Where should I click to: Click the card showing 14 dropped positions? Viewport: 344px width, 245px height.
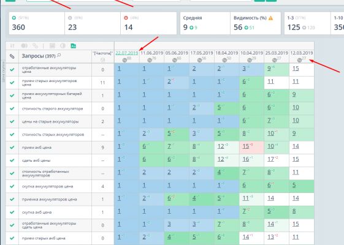148,23
